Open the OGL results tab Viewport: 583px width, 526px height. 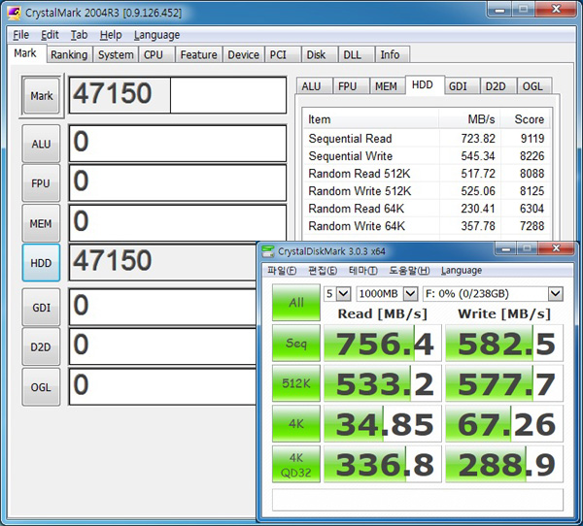coord(534,86)
